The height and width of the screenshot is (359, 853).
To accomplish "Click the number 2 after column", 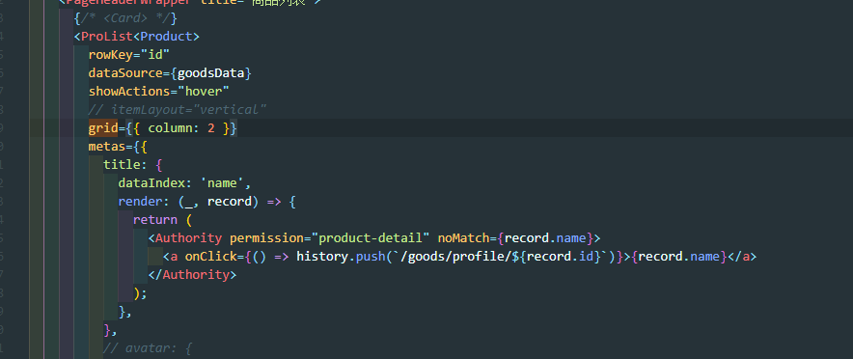I will (x=211, y=128).
